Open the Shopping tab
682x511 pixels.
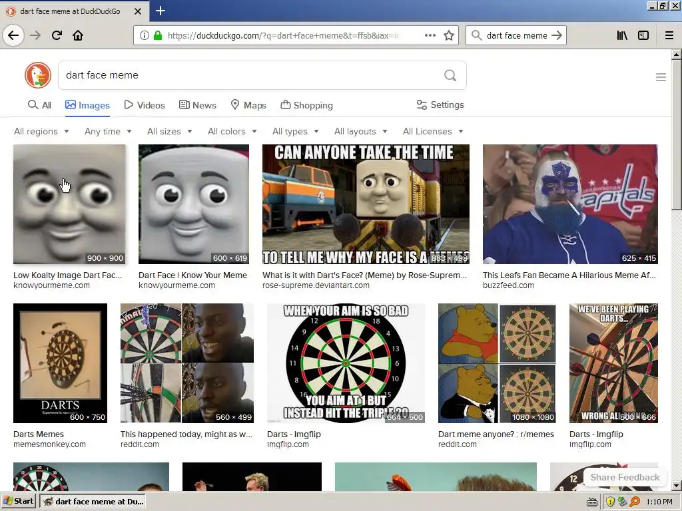(306, 105)
